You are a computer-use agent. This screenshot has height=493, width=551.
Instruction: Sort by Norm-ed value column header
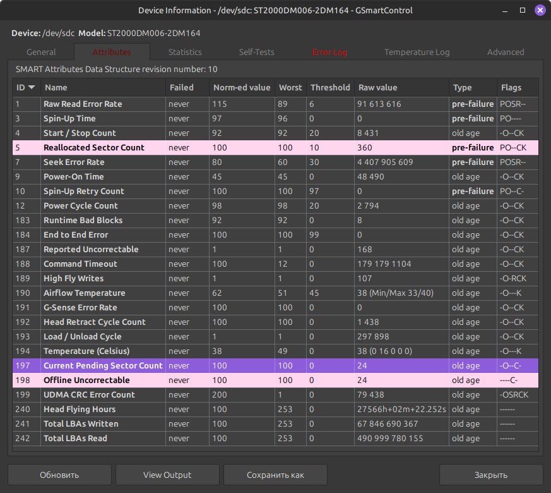(242, 88)
